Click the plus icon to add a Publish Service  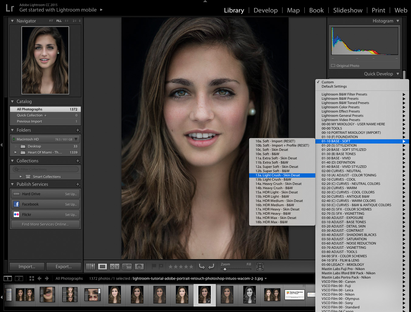click(x=78, y=184)
